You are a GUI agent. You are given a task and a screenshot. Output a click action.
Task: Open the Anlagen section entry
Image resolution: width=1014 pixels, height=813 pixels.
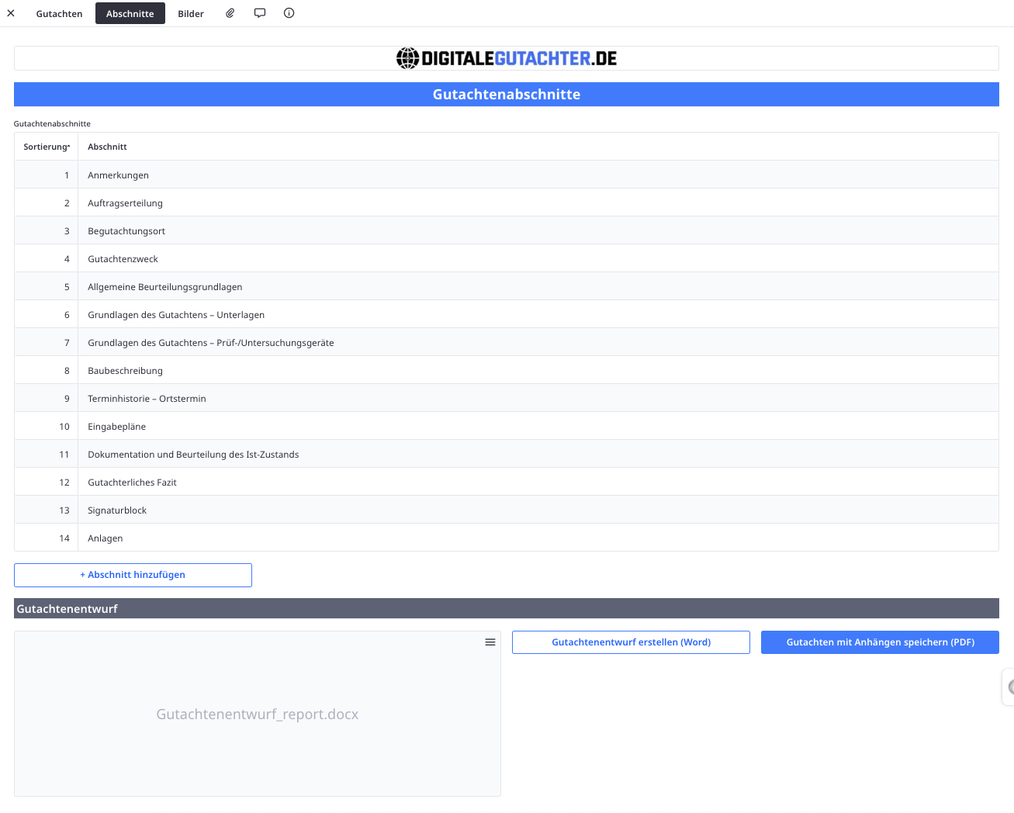point(106,538)
